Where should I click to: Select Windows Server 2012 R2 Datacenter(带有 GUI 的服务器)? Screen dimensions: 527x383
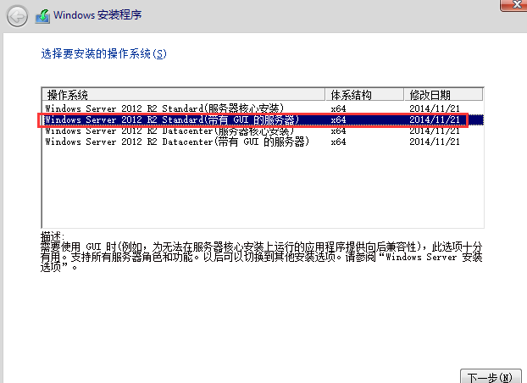click(263, 142)
